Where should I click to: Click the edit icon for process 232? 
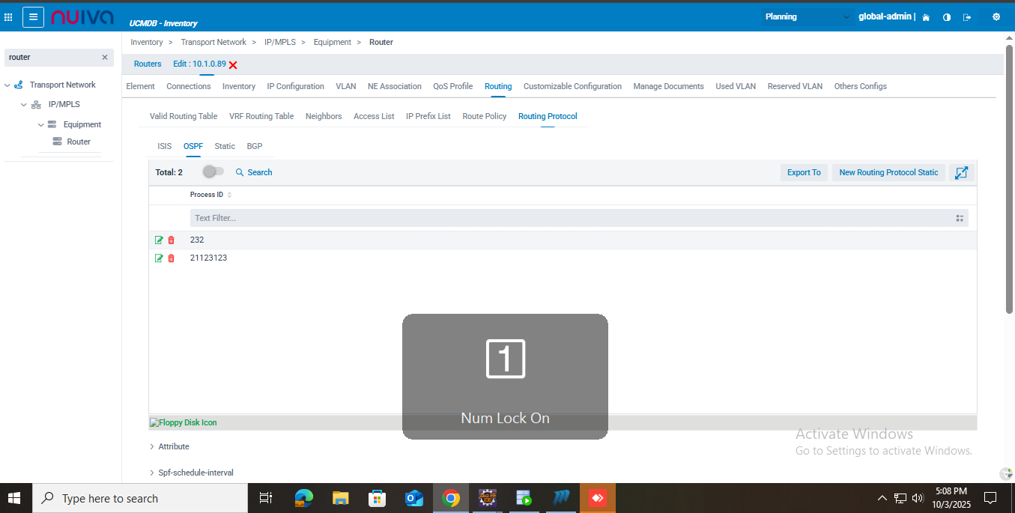point(159,240)
